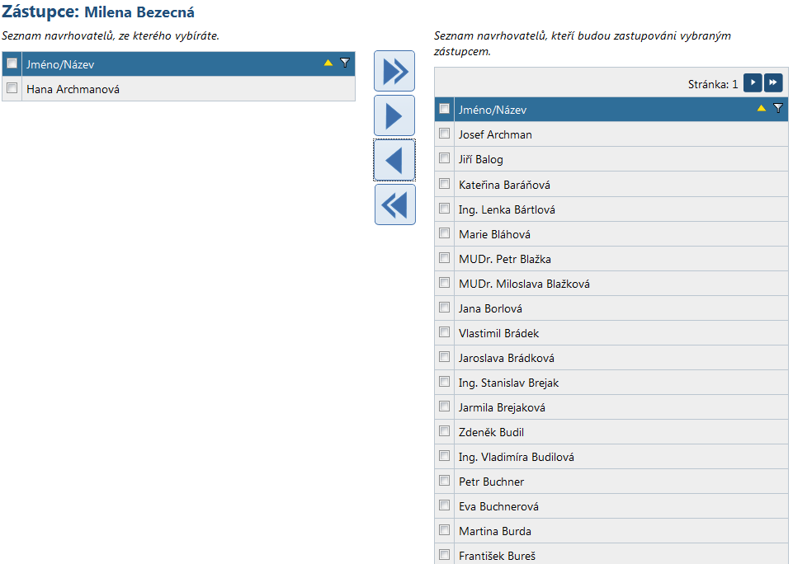Move selected applicant back to left list

click(394, 160)
